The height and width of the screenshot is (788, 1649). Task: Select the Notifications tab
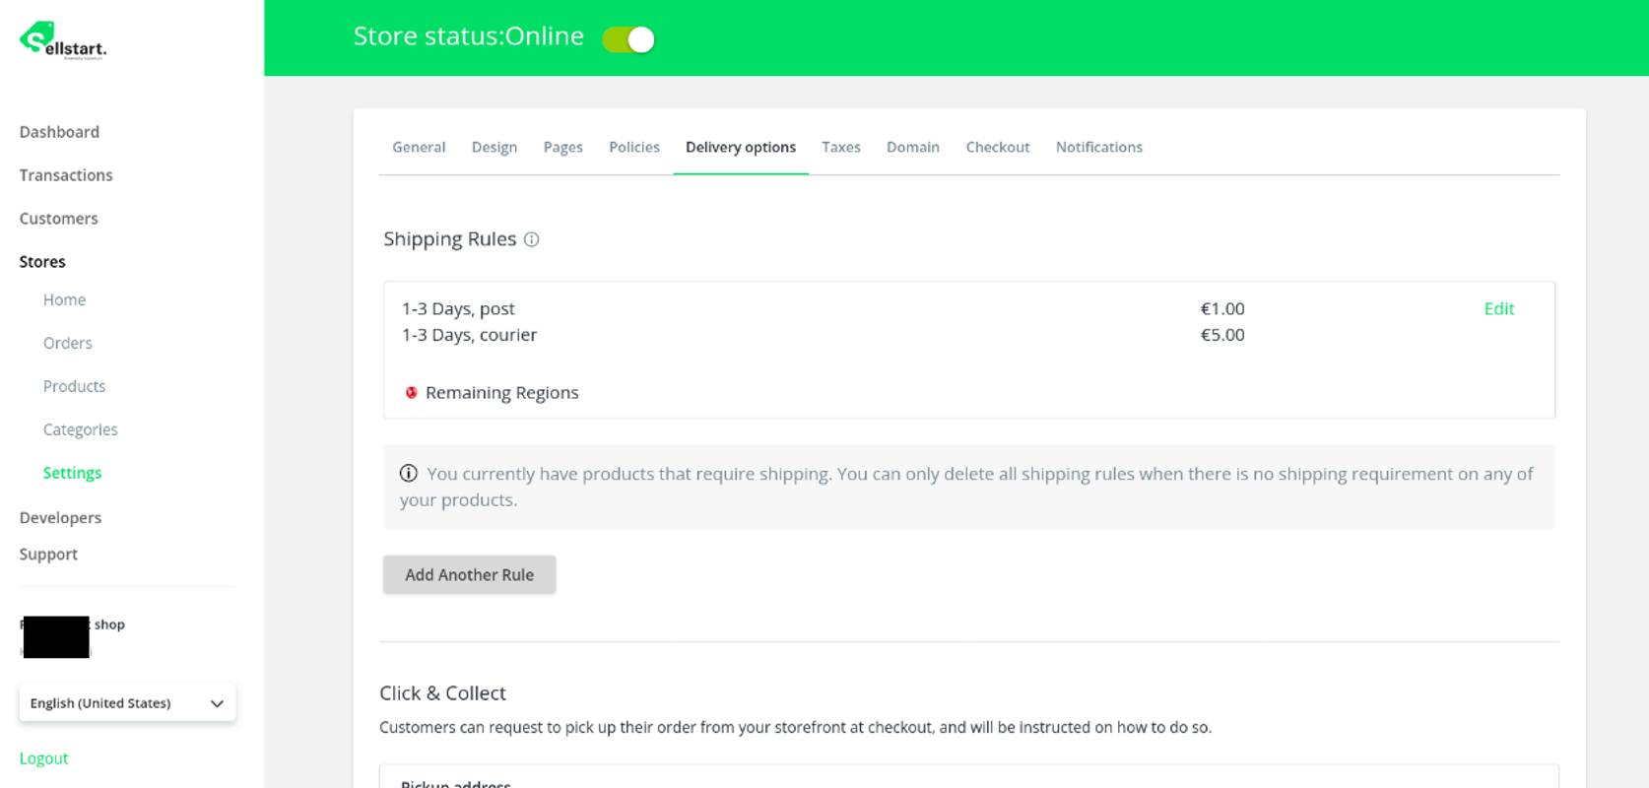point(1098,147)
